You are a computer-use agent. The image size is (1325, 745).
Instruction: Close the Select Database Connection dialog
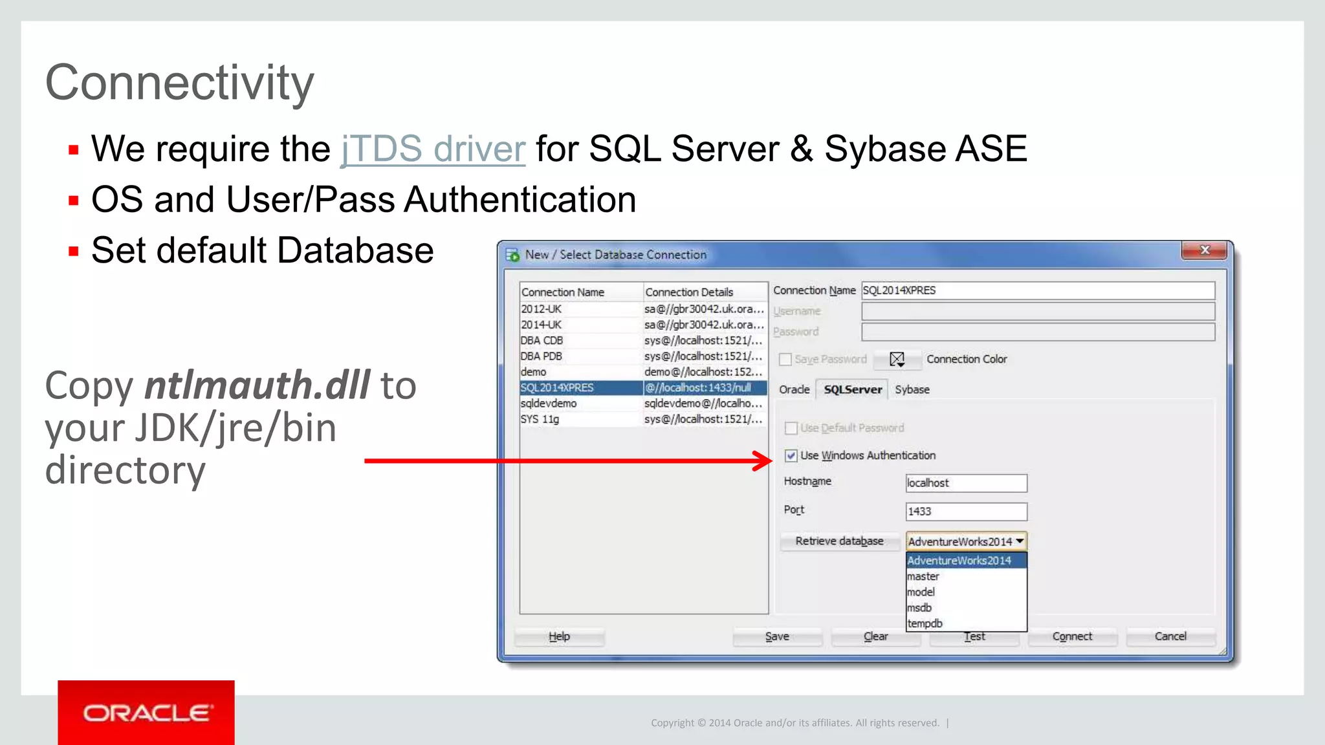[x=1204, y=250]
